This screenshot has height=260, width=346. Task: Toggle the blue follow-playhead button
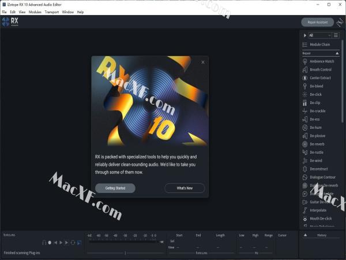click(79, 243)
